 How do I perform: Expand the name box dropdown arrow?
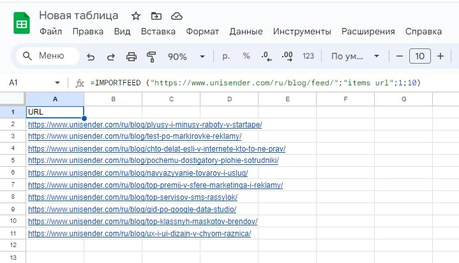pyautogui.click(x=57, y=83)
